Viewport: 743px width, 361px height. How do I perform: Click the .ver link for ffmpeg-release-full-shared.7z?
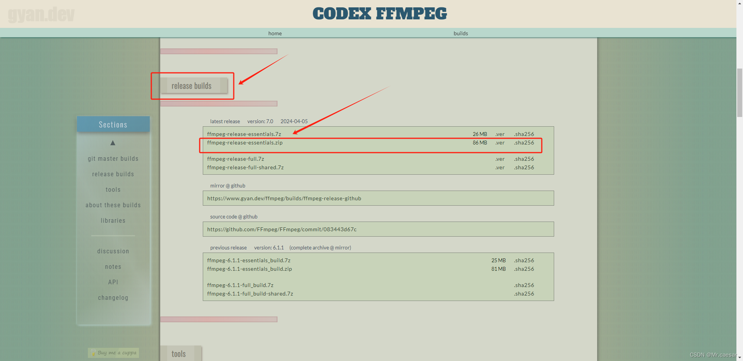tap(500, 167)
